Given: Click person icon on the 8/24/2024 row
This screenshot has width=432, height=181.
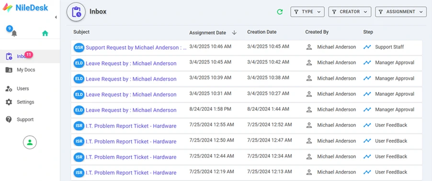Looking at the screenshot, I should (x=309, y=110).
